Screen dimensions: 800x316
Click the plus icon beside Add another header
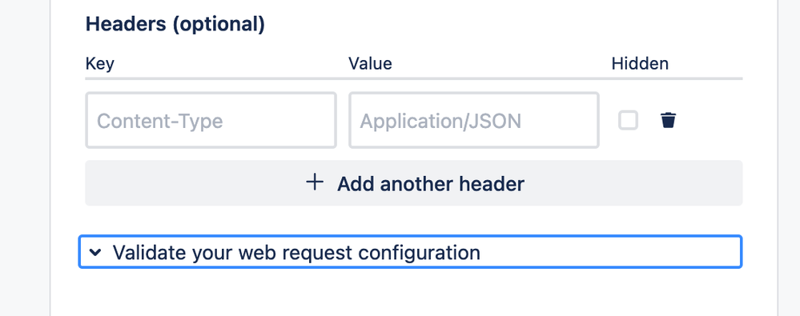(x=315, y=182)
